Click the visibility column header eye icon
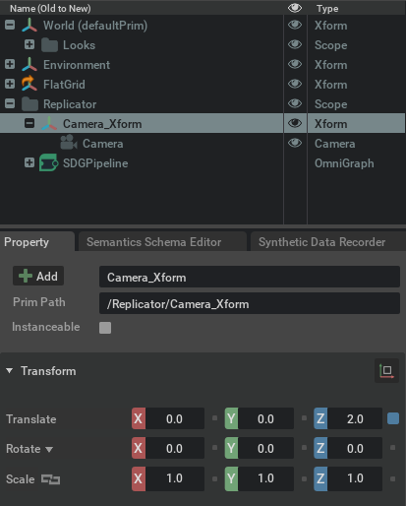Screen dimensions: 406x506 click(295, 8)
